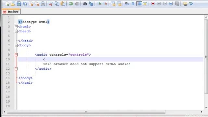Save the recorded macro icon
Viewport: 208px width, 117px height.
pos(177,4)
